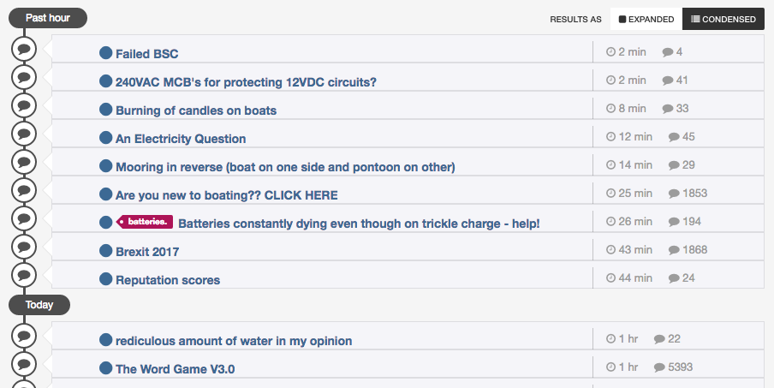The image size is (774, 388).
Task: Select the Past hour timeline marker
Action: pyautogui.click(x=48, y=18)
